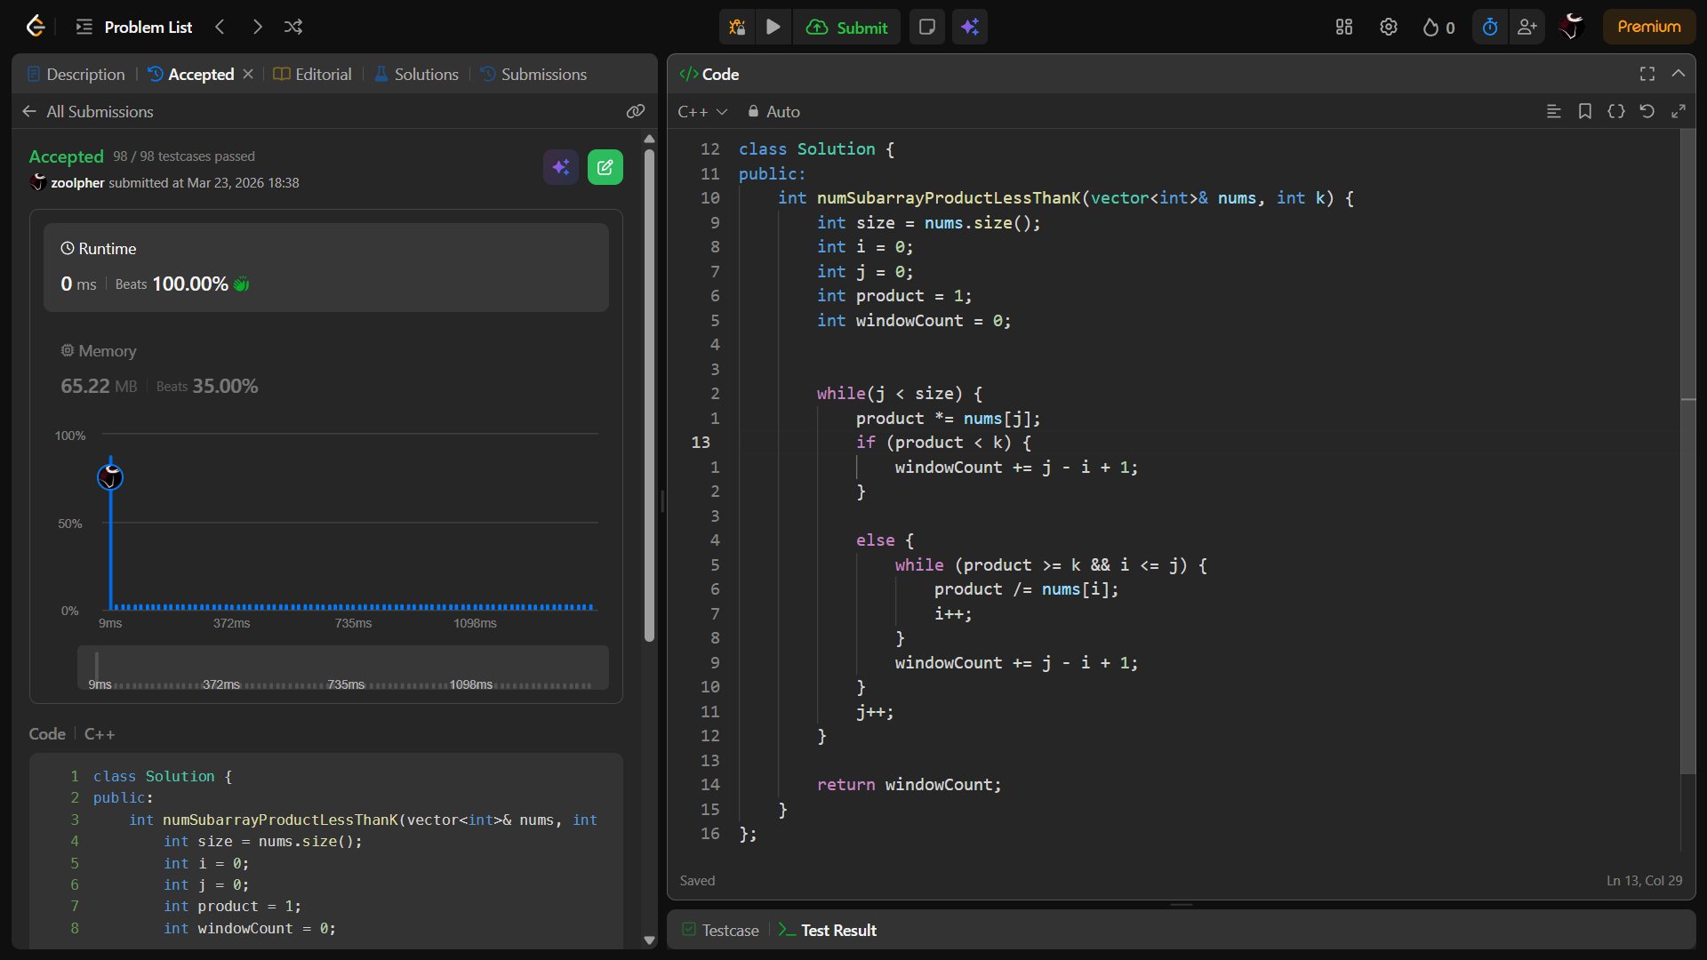Click the runtime distribution range slider
This screenshot has height=960, width=1707.
(343, 667)
